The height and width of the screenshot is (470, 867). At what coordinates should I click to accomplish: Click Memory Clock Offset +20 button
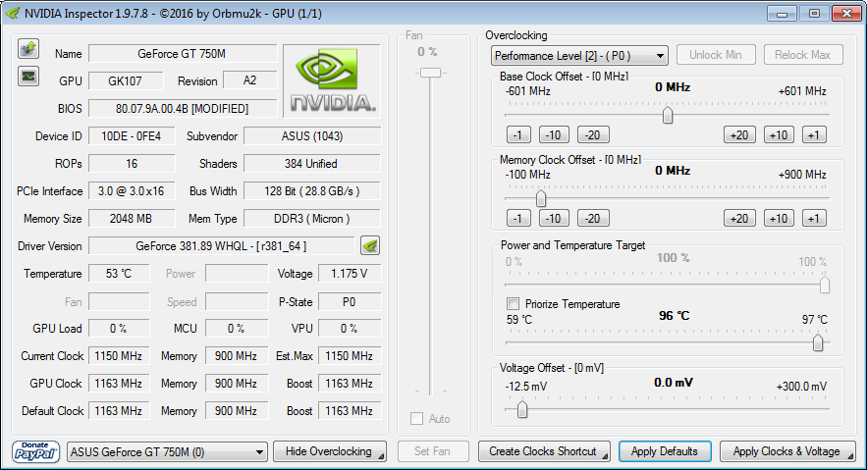[739, 218]
